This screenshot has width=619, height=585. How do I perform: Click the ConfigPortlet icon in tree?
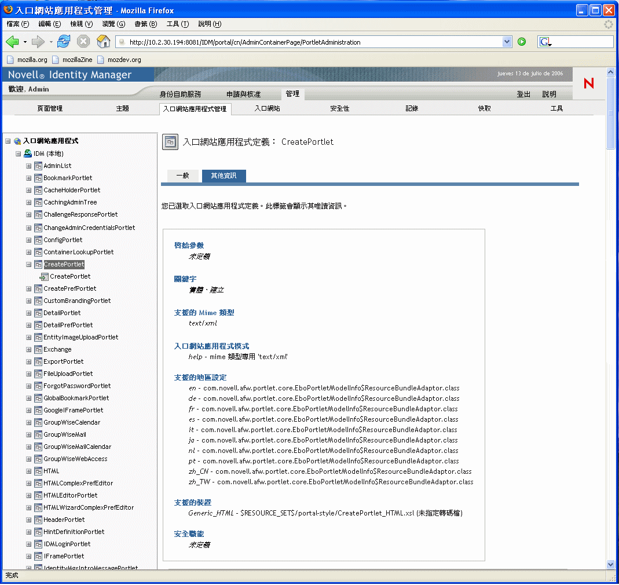pyautogui.click(x=38, y=240)
